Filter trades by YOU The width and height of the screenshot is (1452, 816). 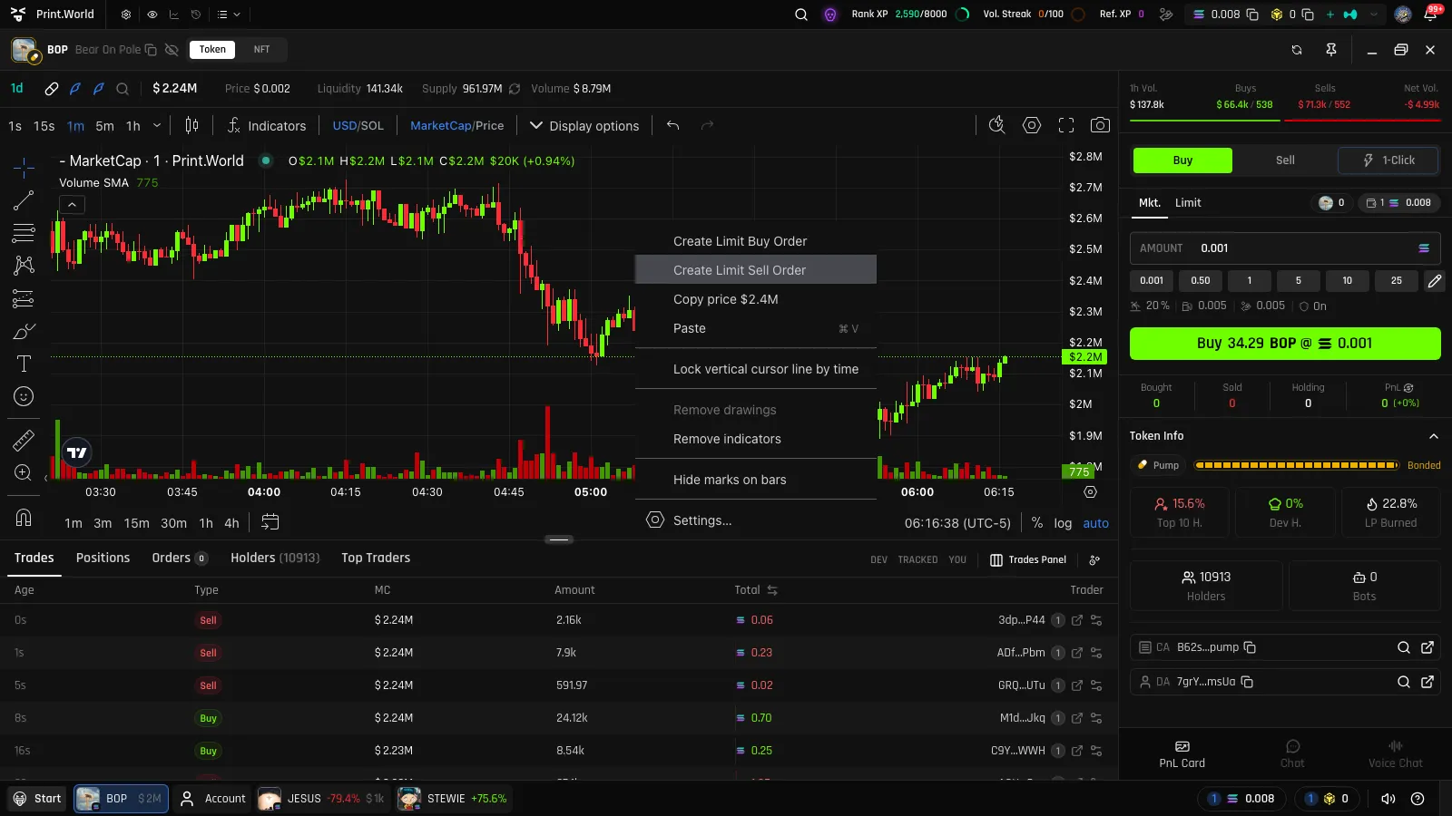[x=957, y=560]
